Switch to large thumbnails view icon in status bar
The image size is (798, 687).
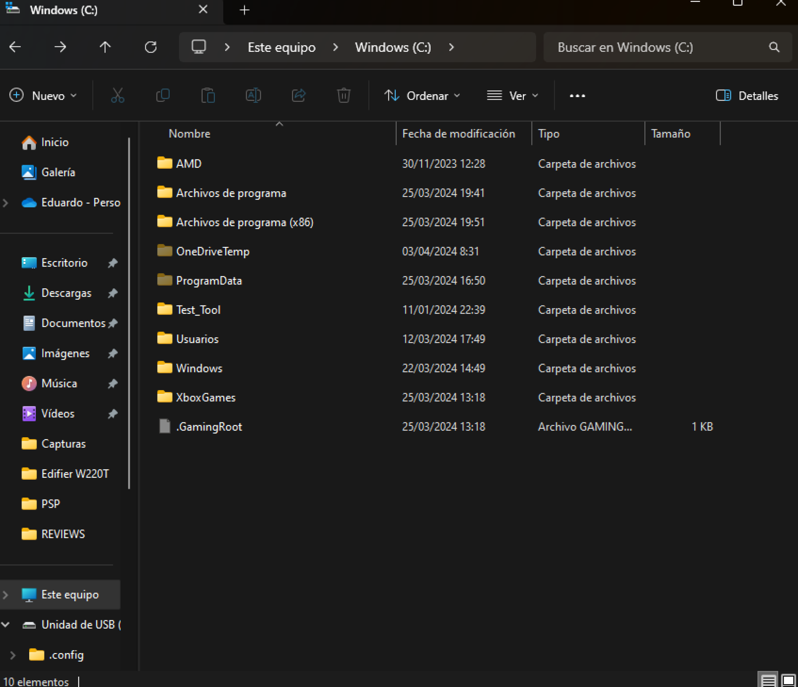[x=788, y=680]
